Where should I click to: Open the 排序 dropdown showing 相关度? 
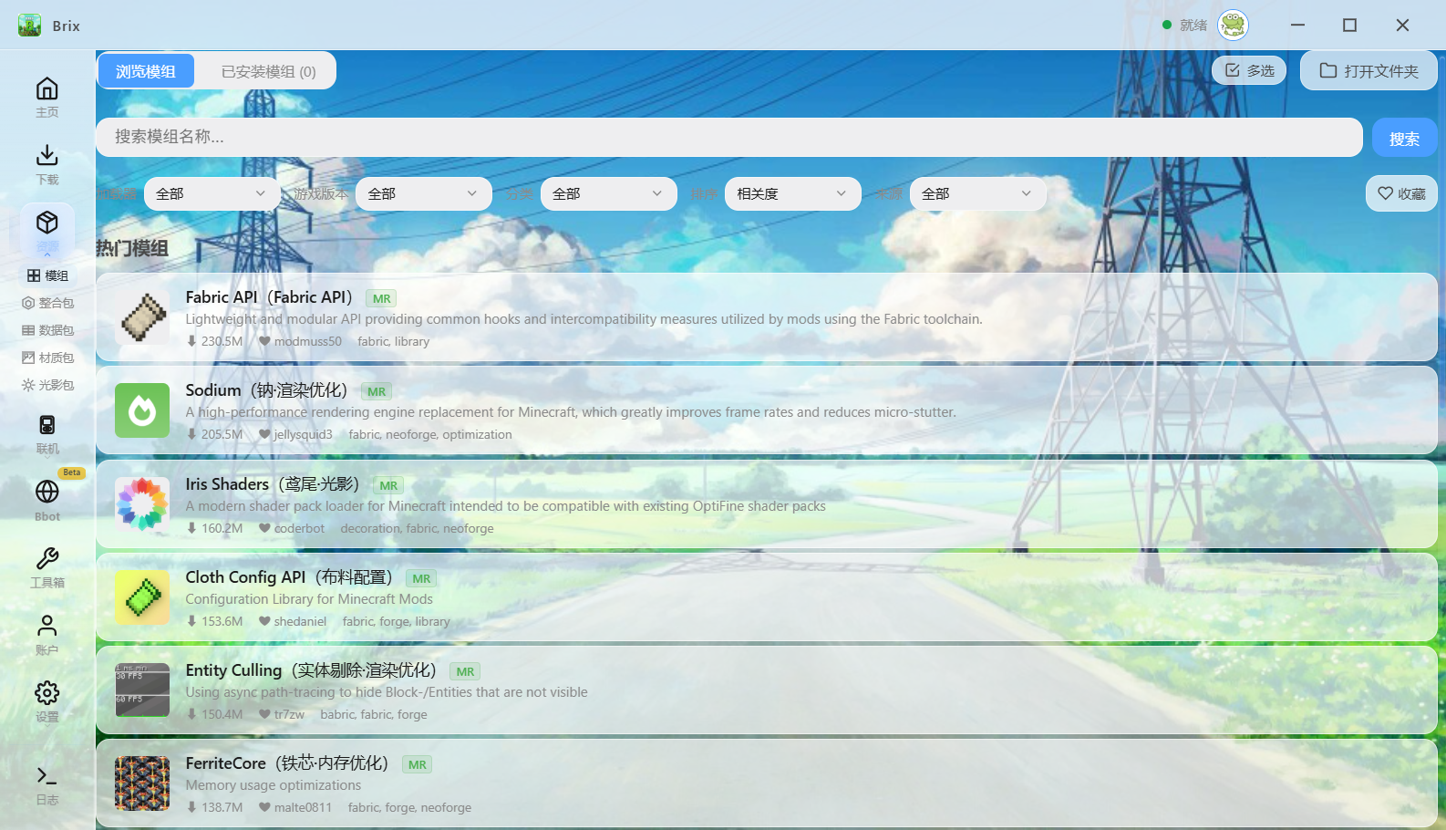792,193
